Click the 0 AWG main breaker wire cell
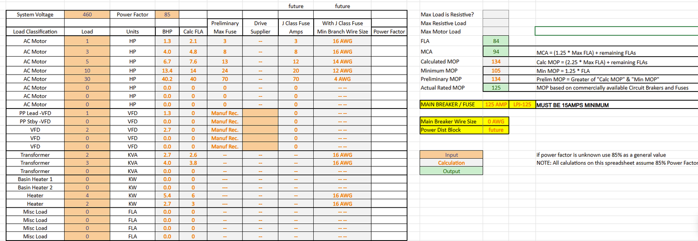The height and width of the screenshot is (241, 698). click(496, 122)
